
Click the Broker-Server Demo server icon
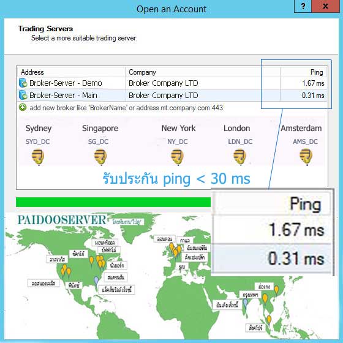(x=23, y=83)
